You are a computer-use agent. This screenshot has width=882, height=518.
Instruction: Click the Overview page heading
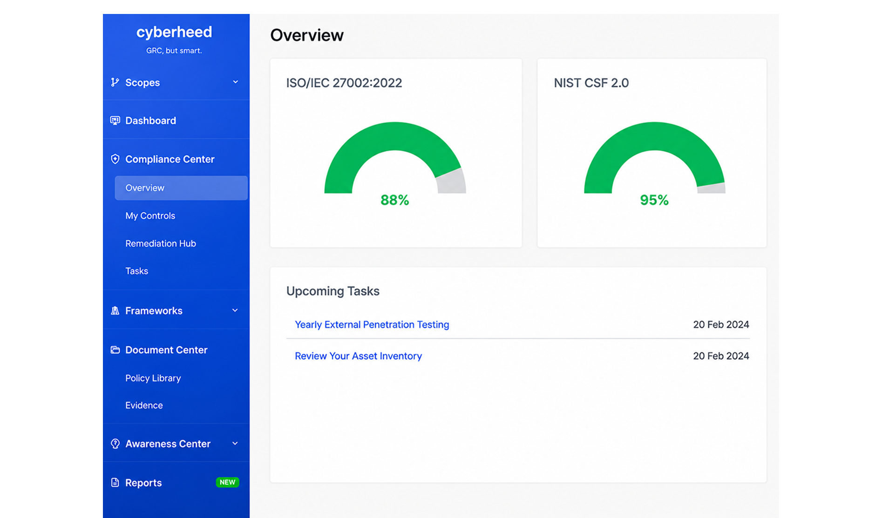(307, 35)
